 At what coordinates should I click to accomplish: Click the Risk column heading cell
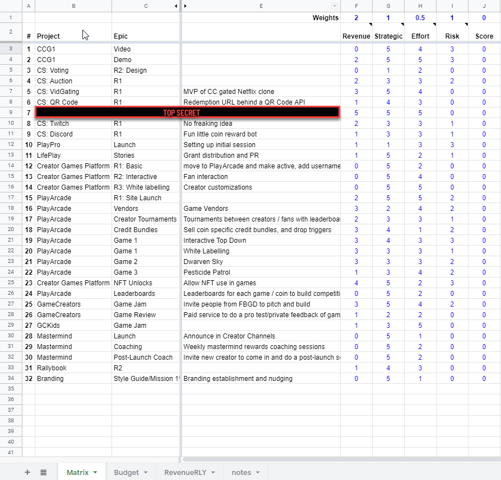[x=452, y=32]
